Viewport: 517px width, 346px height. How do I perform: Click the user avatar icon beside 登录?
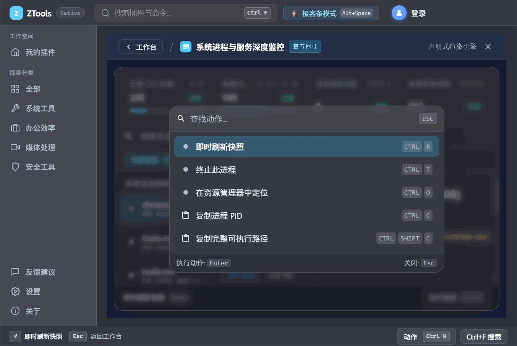tap(399, 13)
